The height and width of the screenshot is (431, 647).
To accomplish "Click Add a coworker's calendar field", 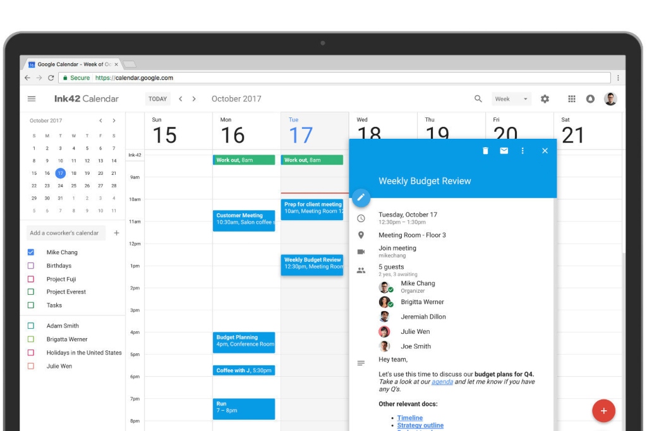I will 66,233.
